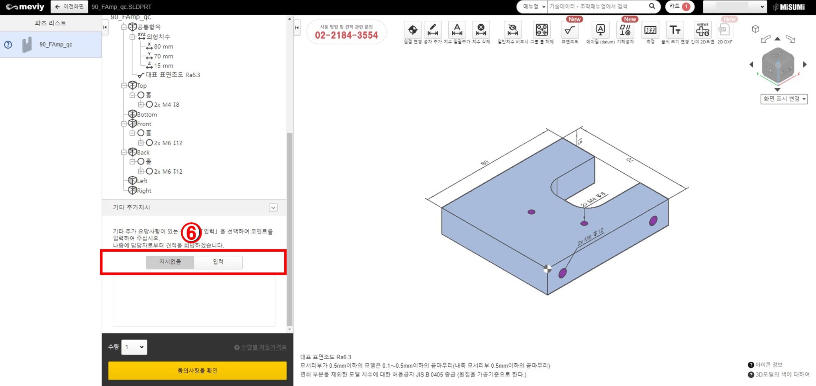
Task: Open the 화면 표시 변경 dropdown
Action: click(784, 99)
